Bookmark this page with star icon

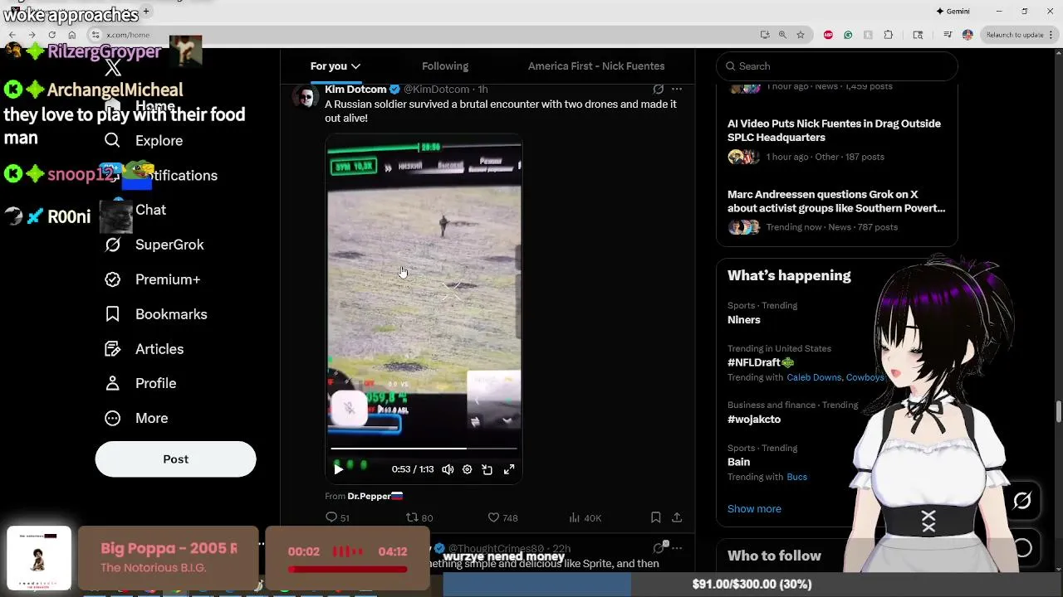[800, 35]
